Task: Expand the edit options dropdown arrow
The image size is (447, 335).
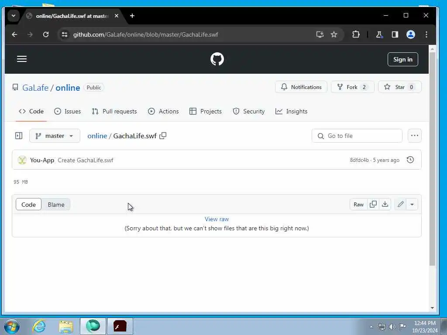Action: [412, 204]
